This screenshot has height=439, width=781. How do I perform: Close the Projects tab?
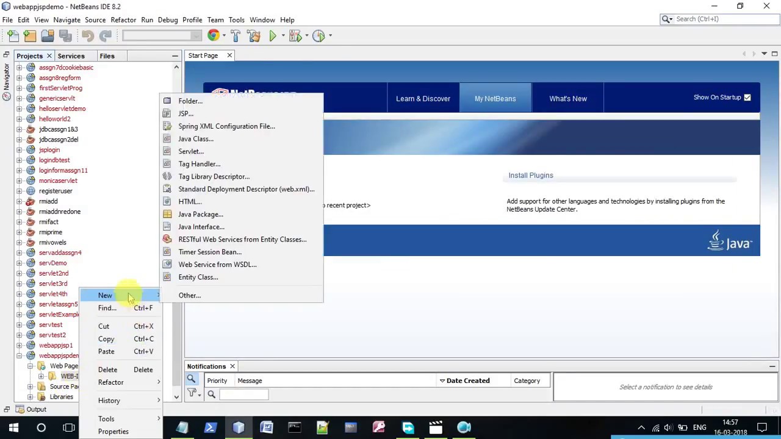coord(49,56)
